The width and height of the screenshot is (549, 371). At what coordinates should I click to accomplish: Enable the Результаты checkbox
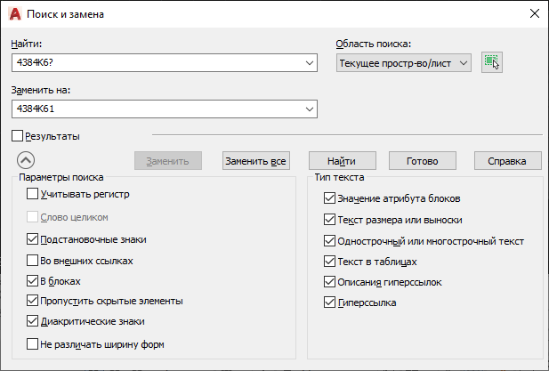[x=18, y=136]
